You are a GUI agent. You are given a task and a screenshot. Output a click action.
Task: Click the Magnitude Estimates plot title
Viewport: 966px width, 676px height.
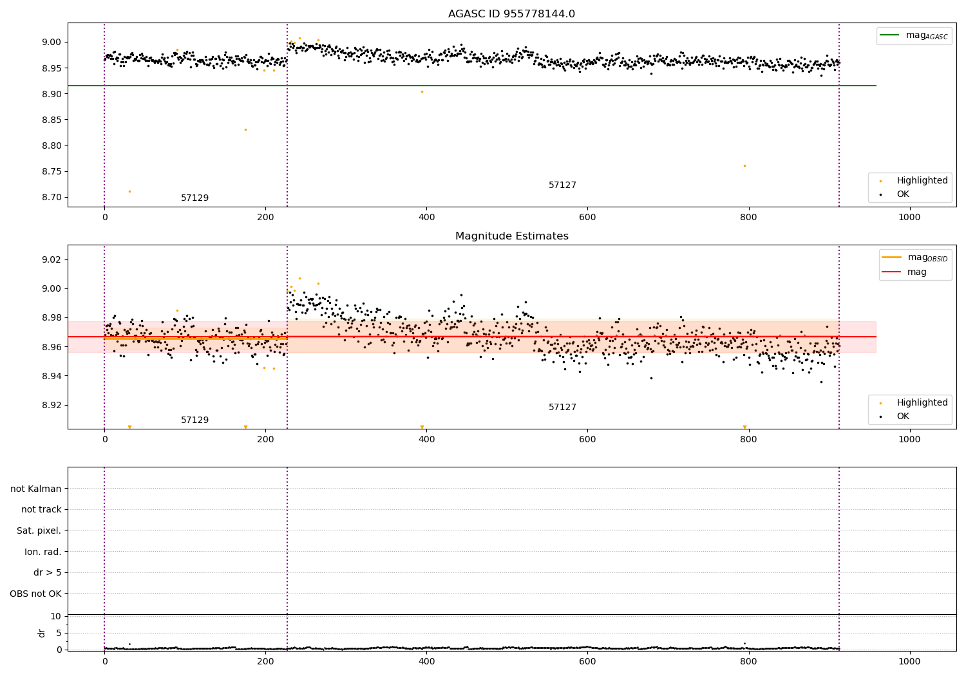click(511, 236)
